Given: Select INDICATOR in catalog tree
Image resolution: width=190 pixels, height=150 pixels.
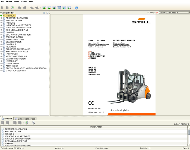Looking at the screenshot, I should click(x=11, y=47).
